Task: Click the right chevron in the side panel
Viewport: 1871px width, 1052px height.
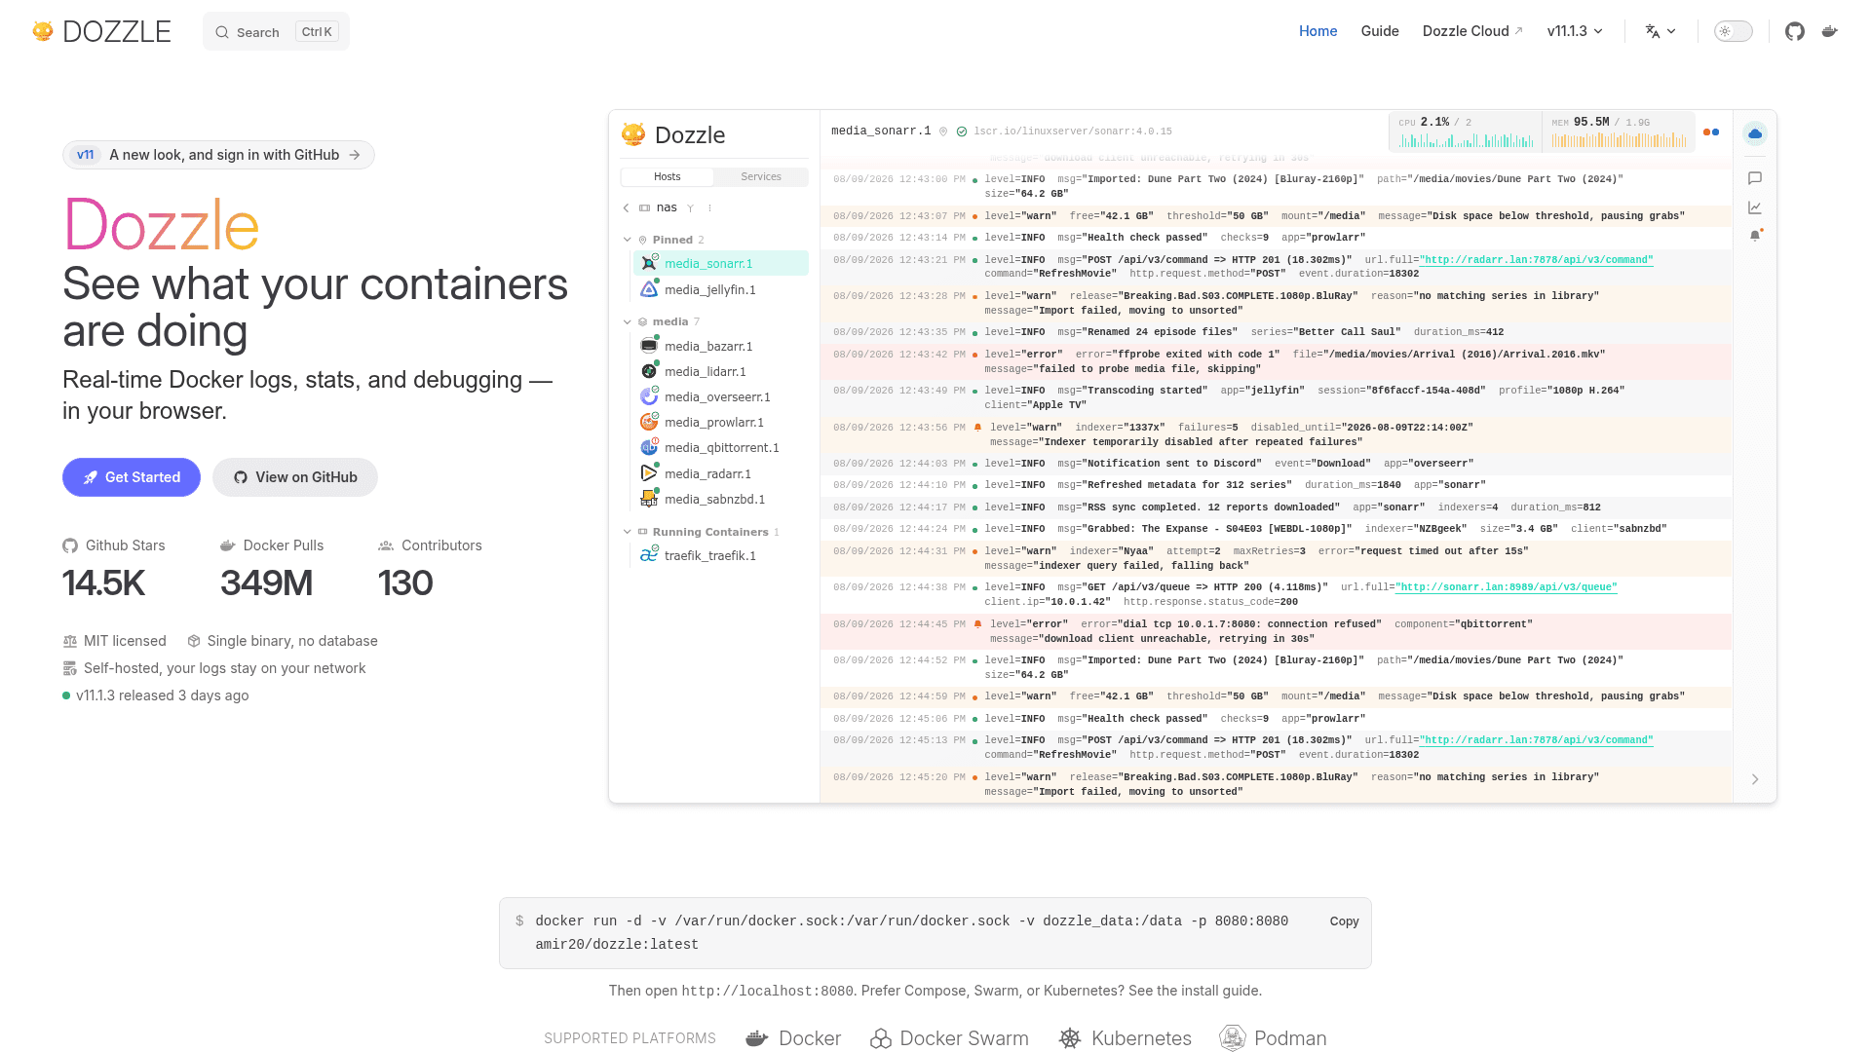Action: pos(1755,779)
